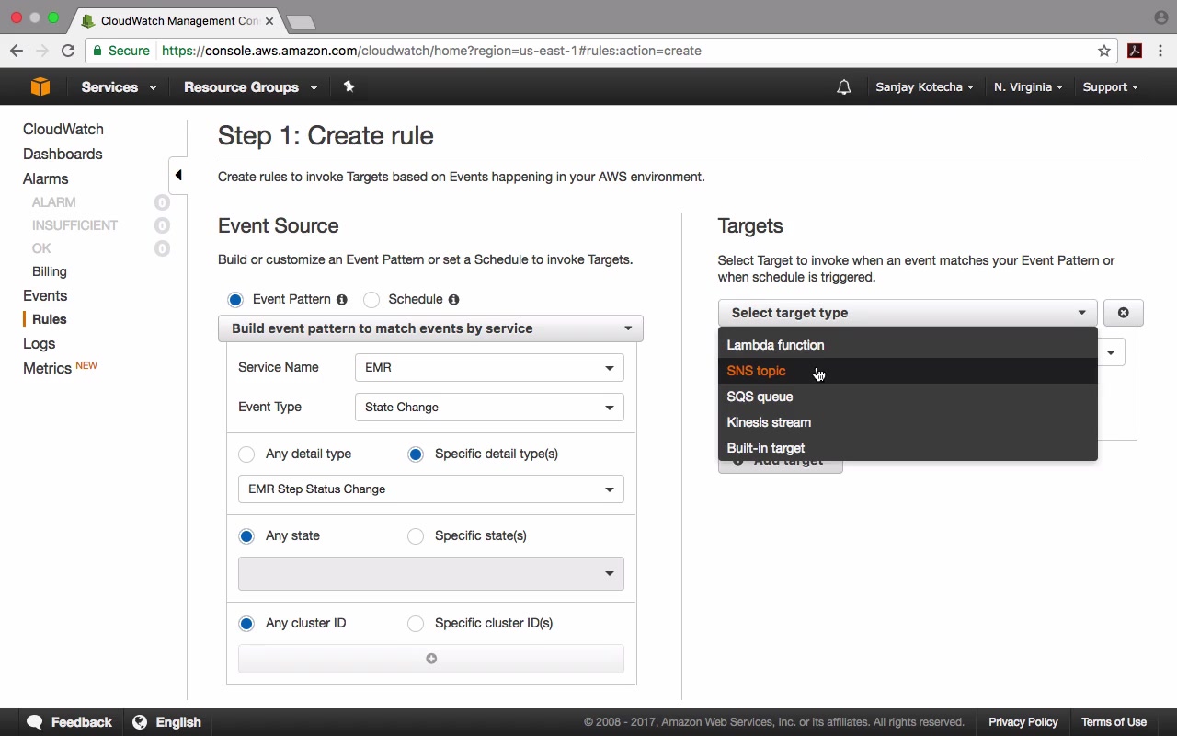Viewport: 1177px width, 736px height.
Task: Open the Event Type State Change dropdown
Action: (x=488, y=408)
